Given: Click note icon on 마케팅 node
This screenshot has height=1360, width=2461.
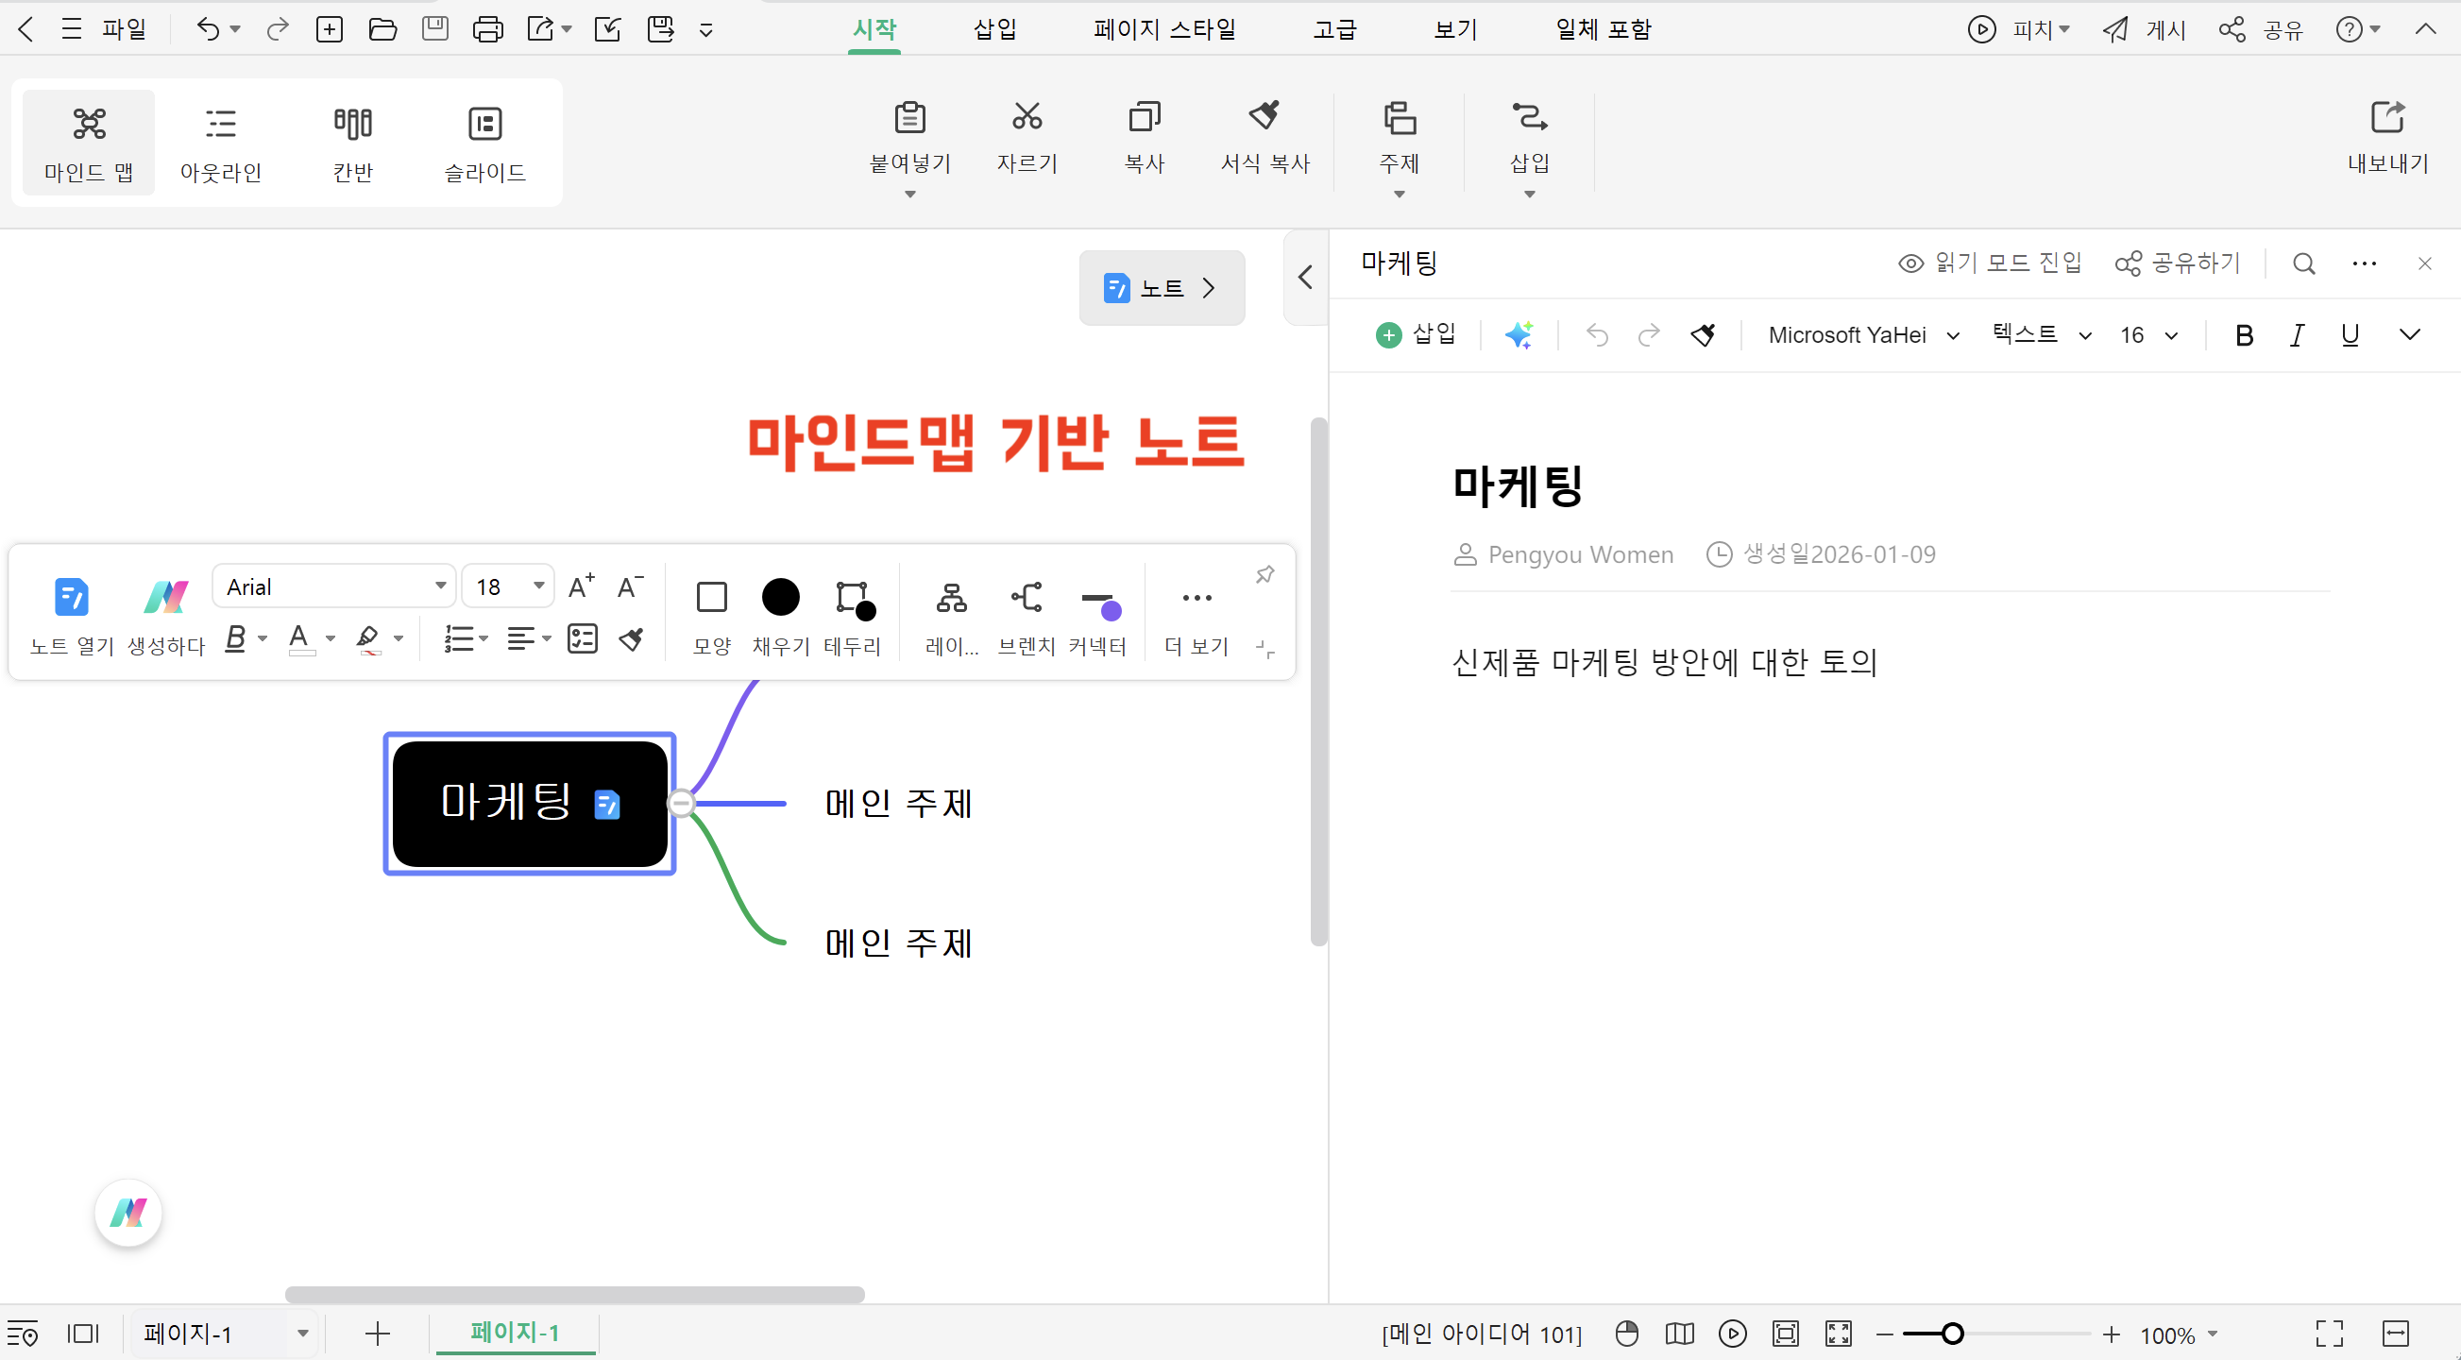Looking at the screenshot, I should 606,805.
